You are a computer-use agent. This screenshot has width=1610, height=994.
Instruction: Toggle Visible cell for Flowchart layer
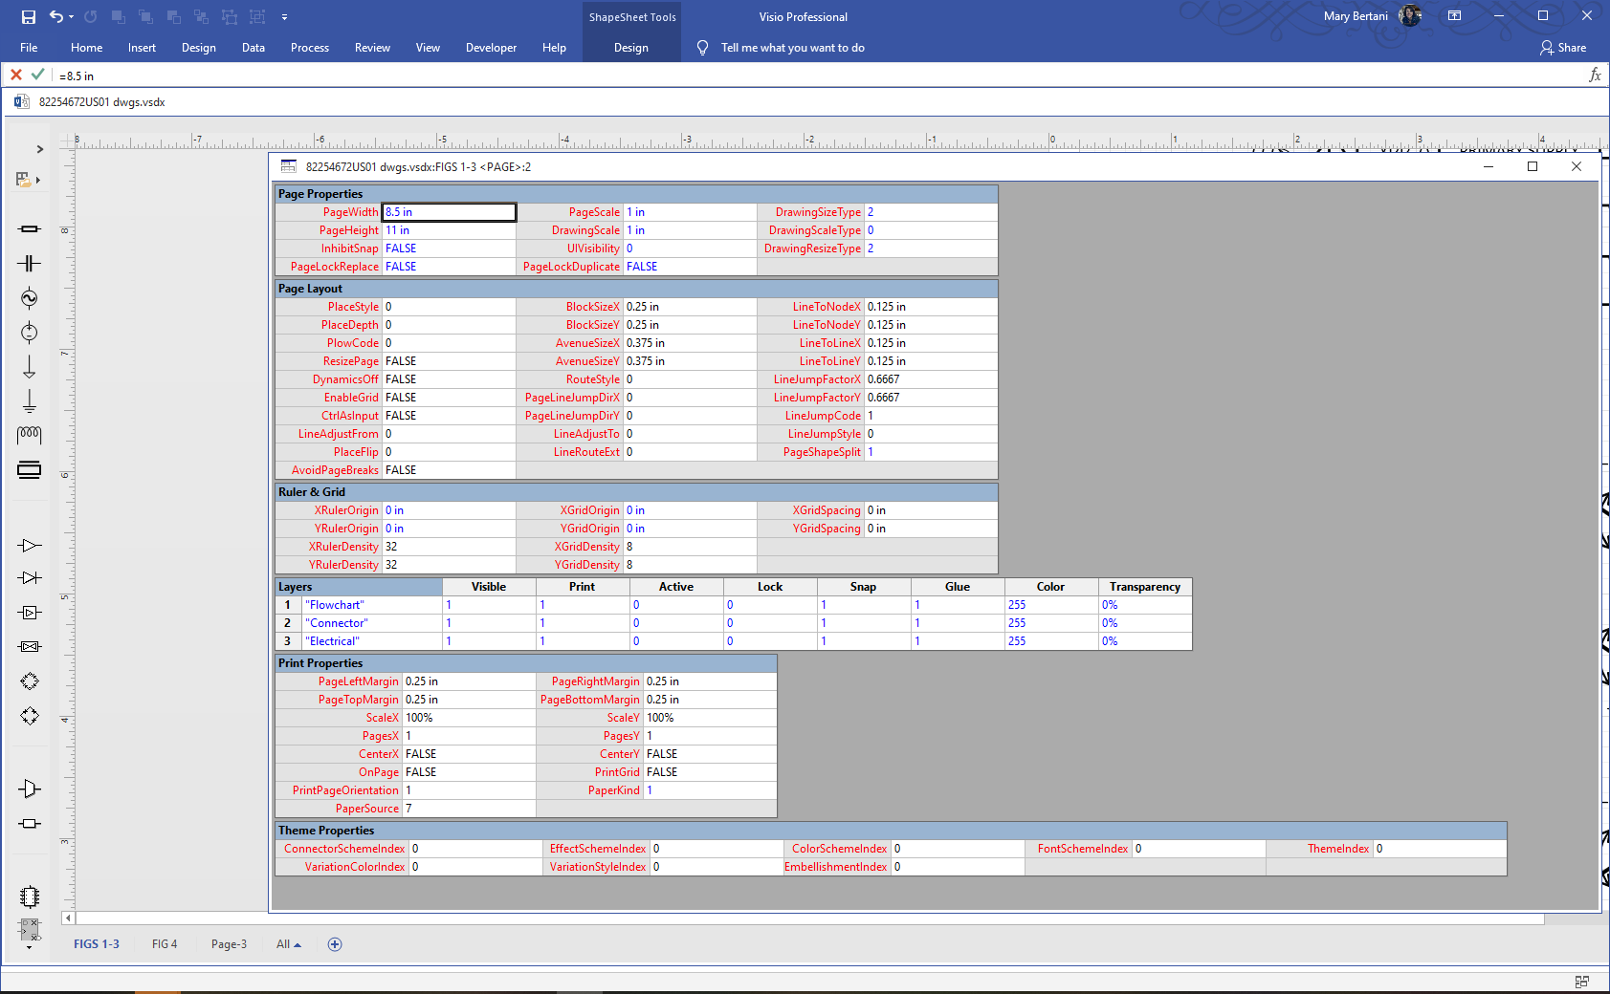(489, 605)
